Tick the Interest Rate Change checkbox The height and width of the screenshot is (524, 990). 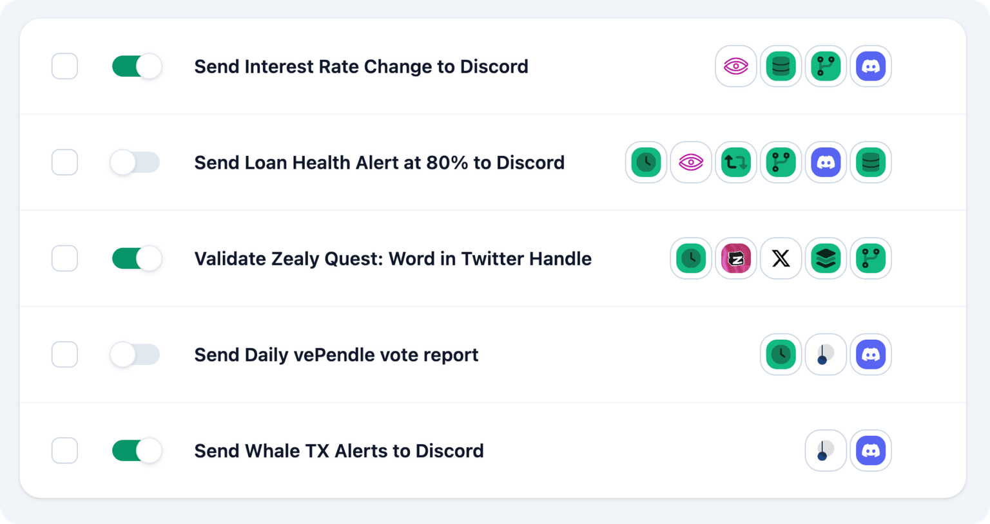[x=64, y=66]
